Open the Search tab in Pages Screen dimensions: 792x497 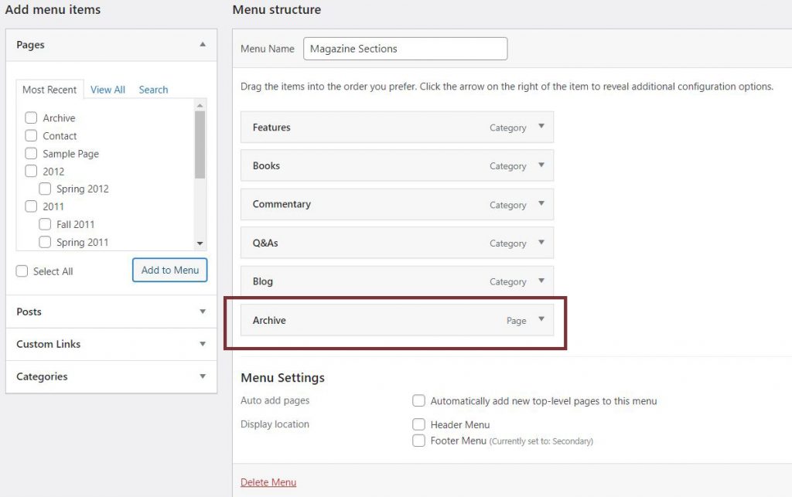pyautogui.click(x=153, y=90)
